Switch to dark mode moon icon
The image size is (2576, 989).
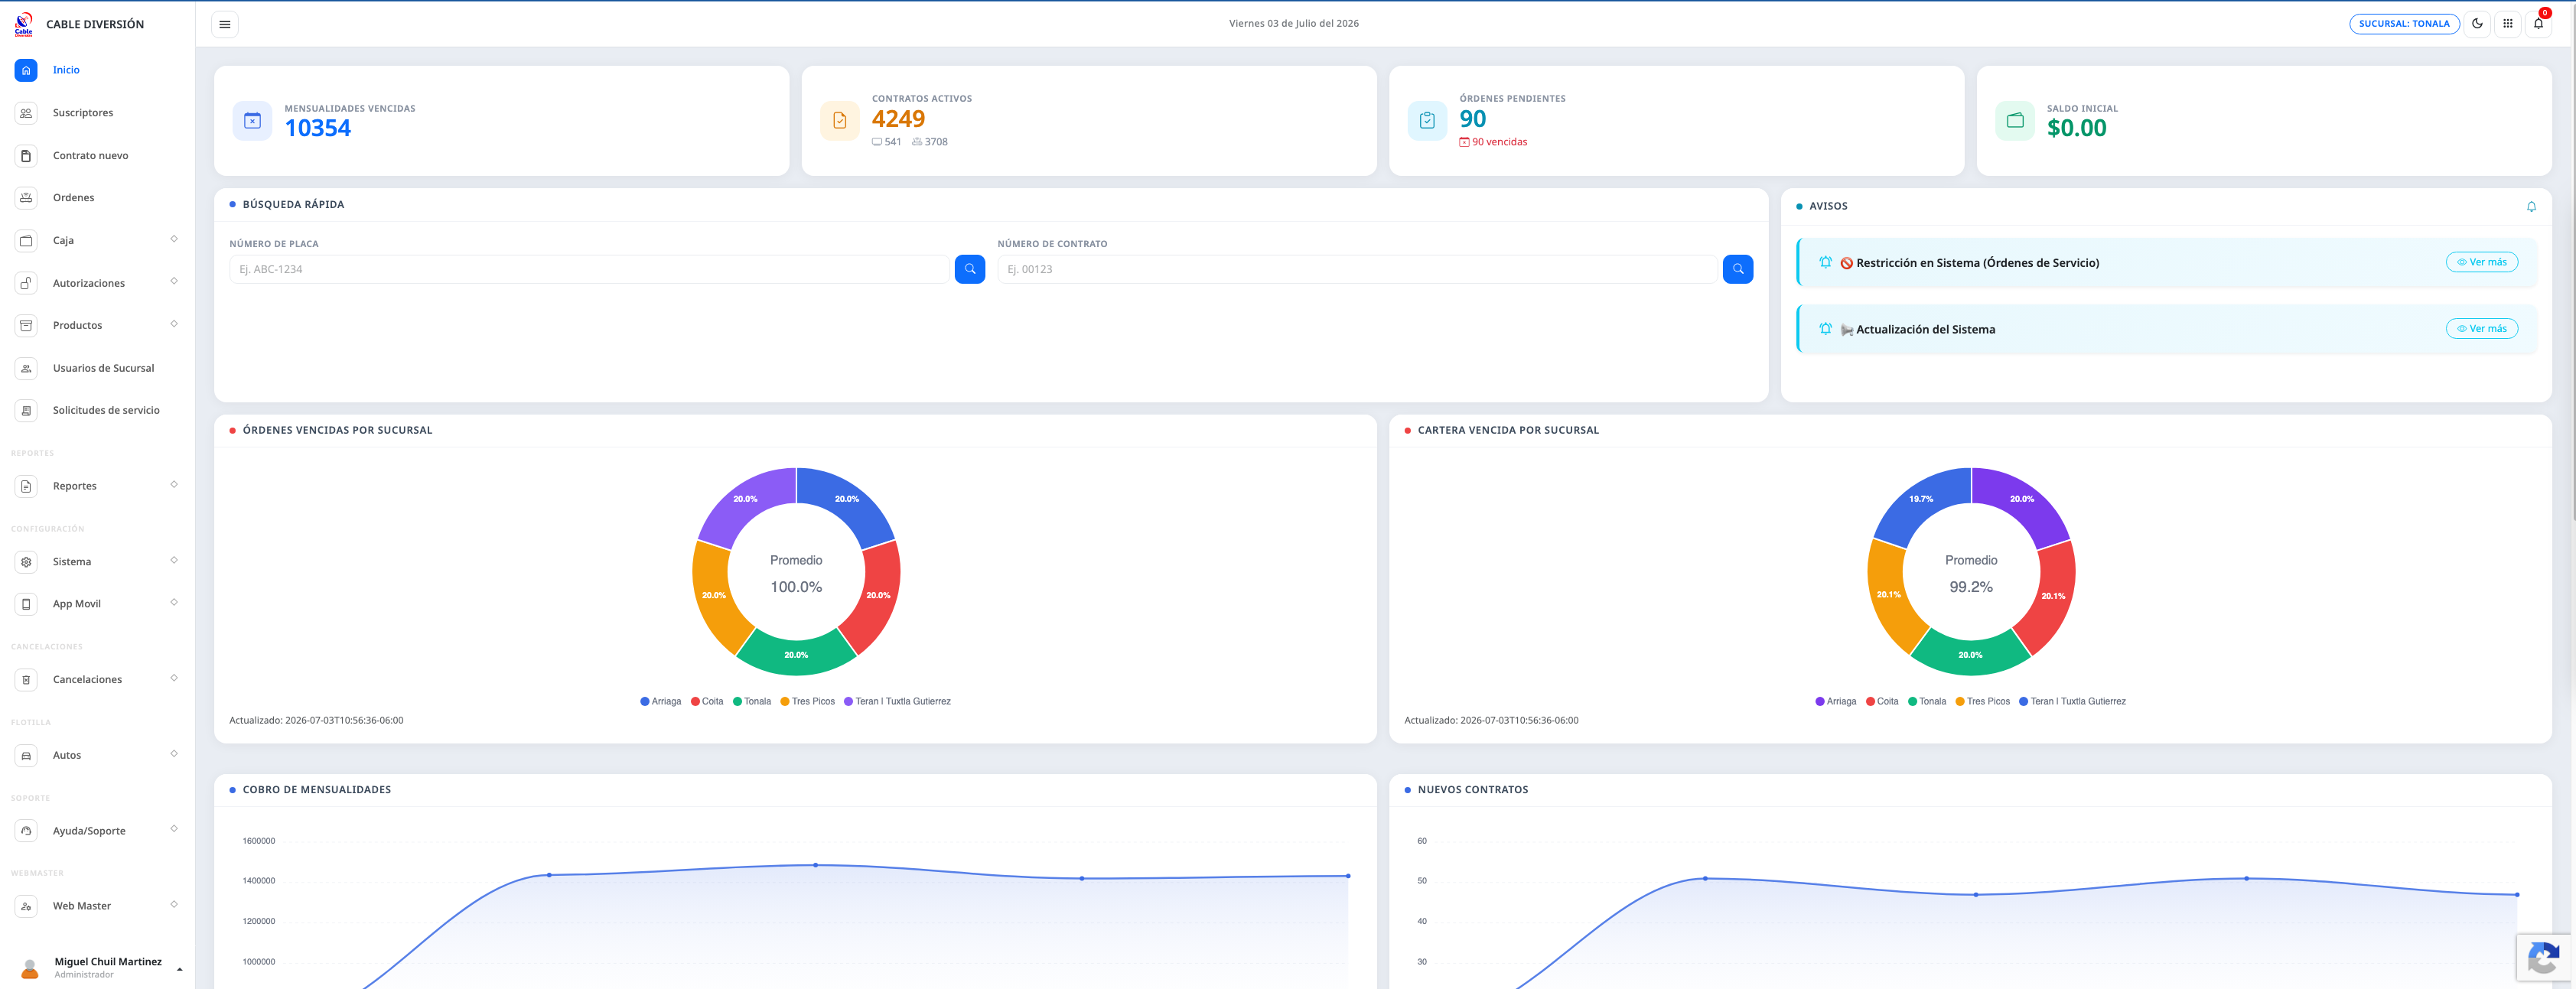click(2477, 24)
